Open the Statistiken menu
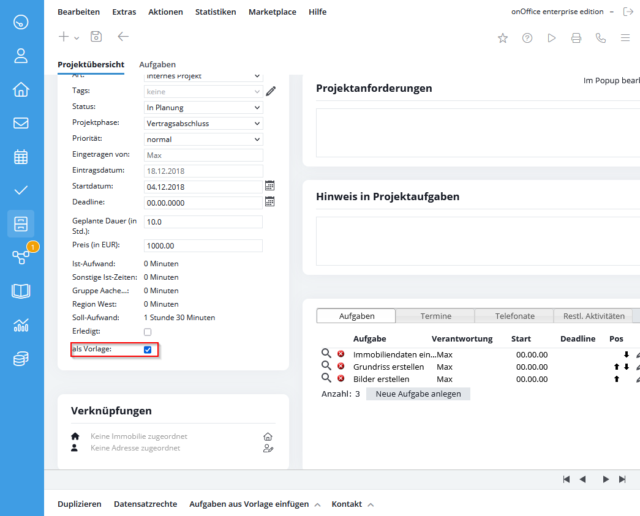Viewport: 640px width, 516px height. [216, 12]
